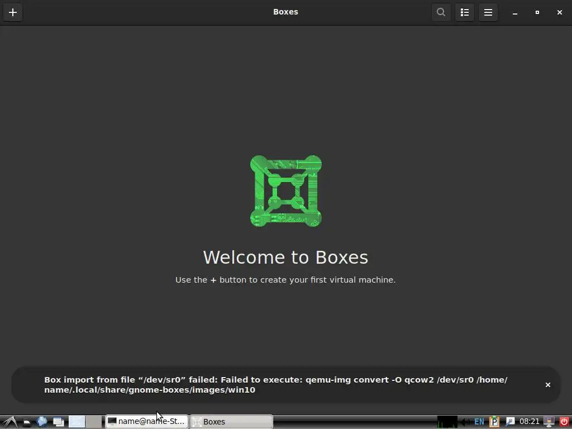Change the EN keyboard layout indicator

click(x=479, y=422)
